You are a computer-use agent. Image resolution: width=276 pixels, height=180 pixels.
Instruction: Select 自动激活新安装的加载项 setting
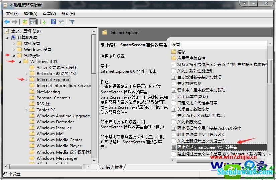click(199, 77)
